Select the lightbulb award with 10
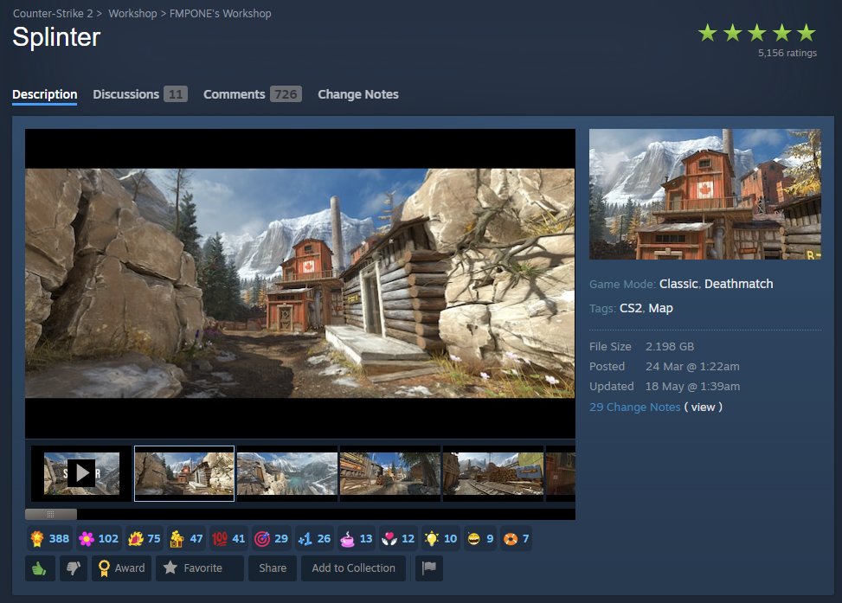Screen dimensions: 842x603 [440, 539]
